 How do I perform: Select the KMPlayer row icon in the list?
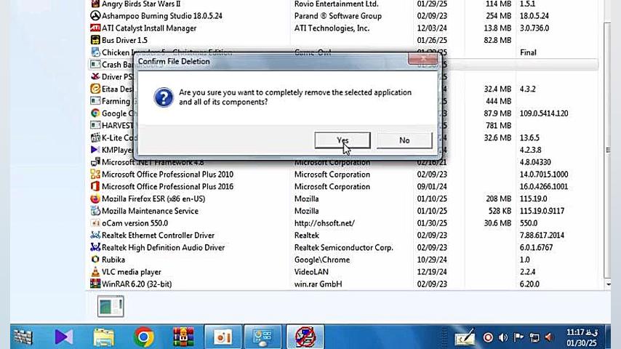(95, 150)
